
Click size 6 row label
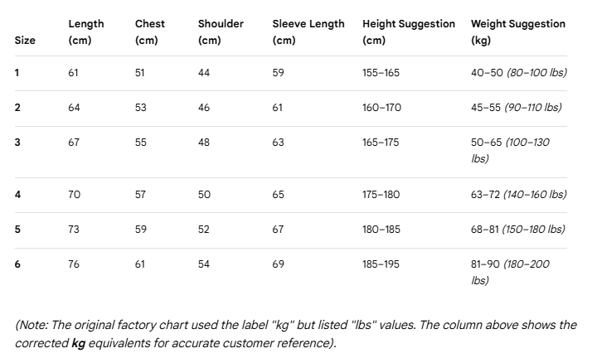[x=17, y=264]
